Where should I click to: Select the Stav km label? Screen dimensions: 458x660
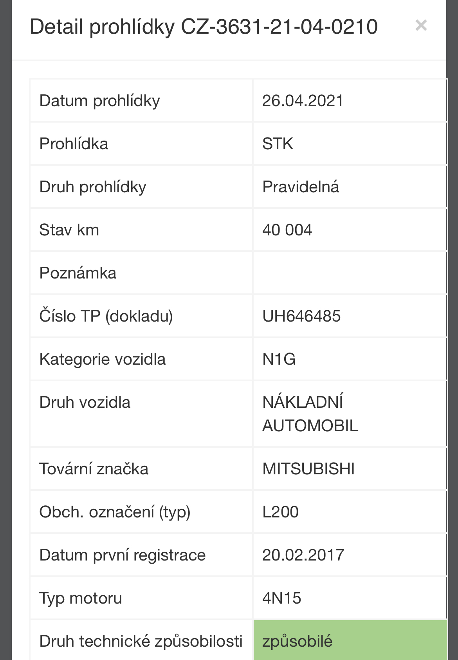69,230
